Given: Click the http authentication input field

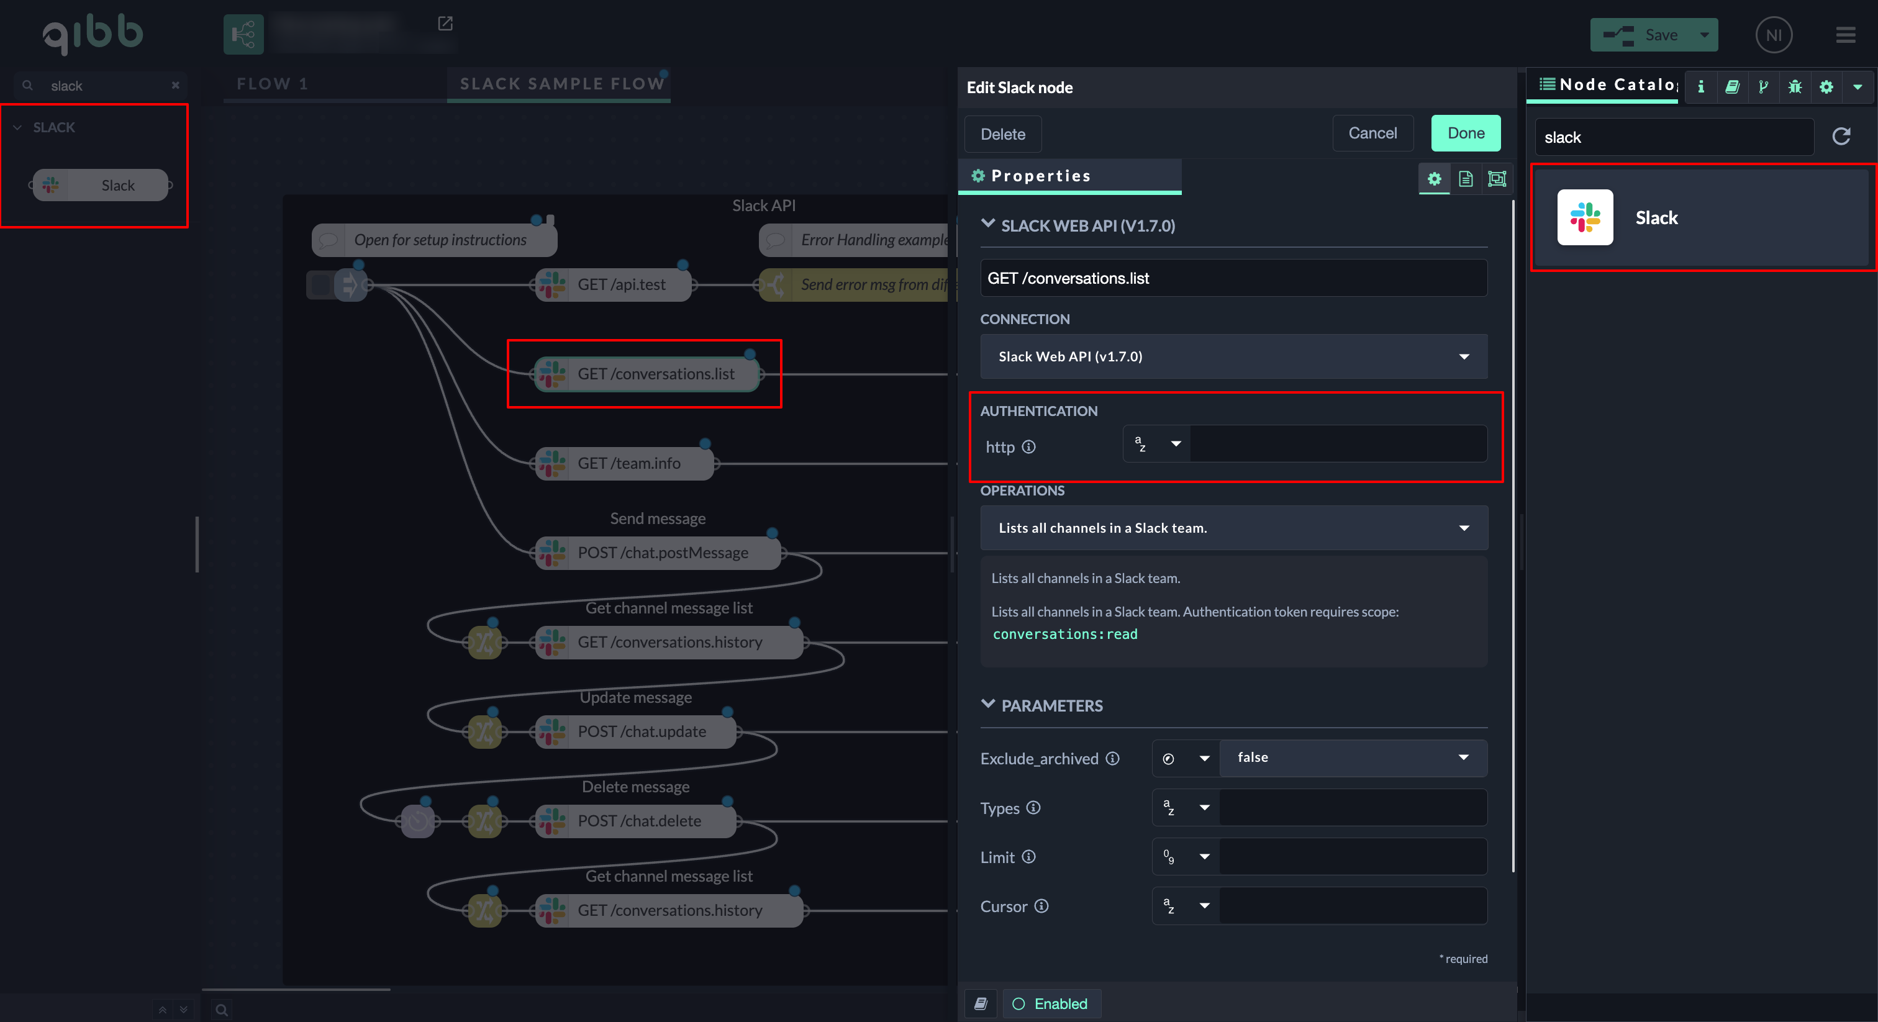Looking at the screenshot, I should (1338, 444).
